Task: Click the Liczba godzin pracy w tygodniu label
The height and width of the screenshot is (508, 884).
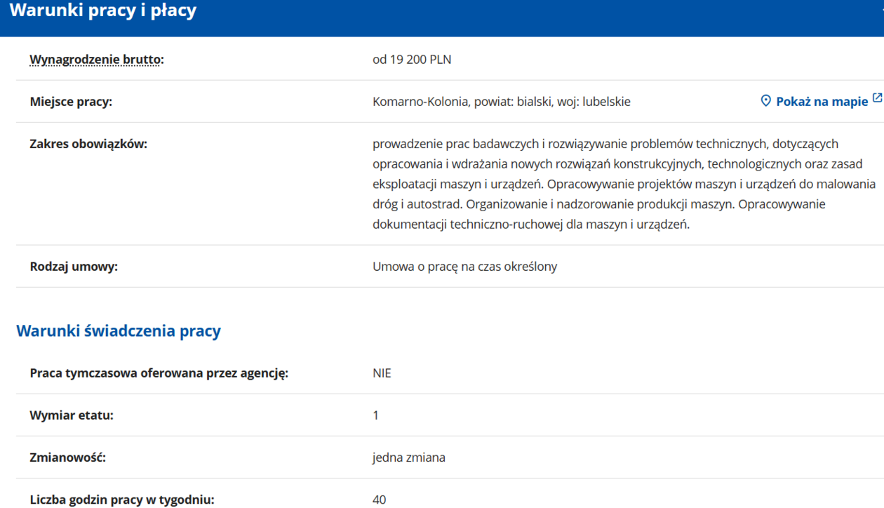Action: (x=122, y=500)
